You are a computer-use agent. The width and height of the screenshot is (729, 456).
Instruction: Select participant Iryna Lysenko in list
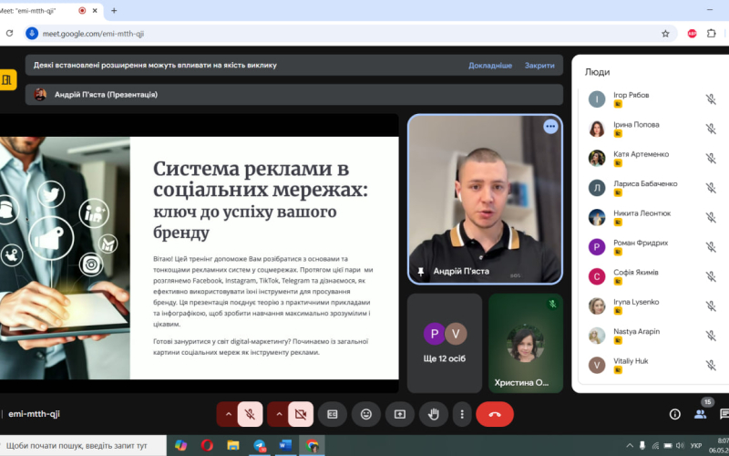pos(652,306)
